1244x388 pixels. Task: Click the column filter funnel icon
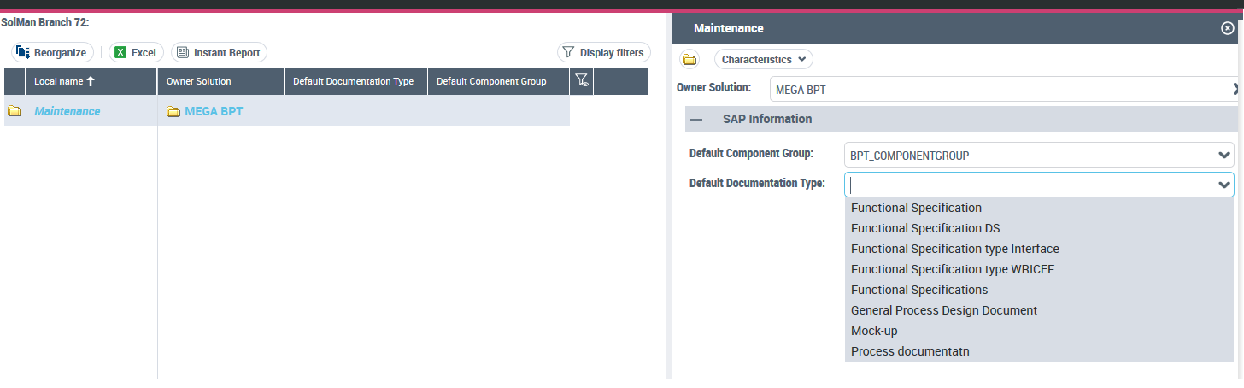click(581, 81)
